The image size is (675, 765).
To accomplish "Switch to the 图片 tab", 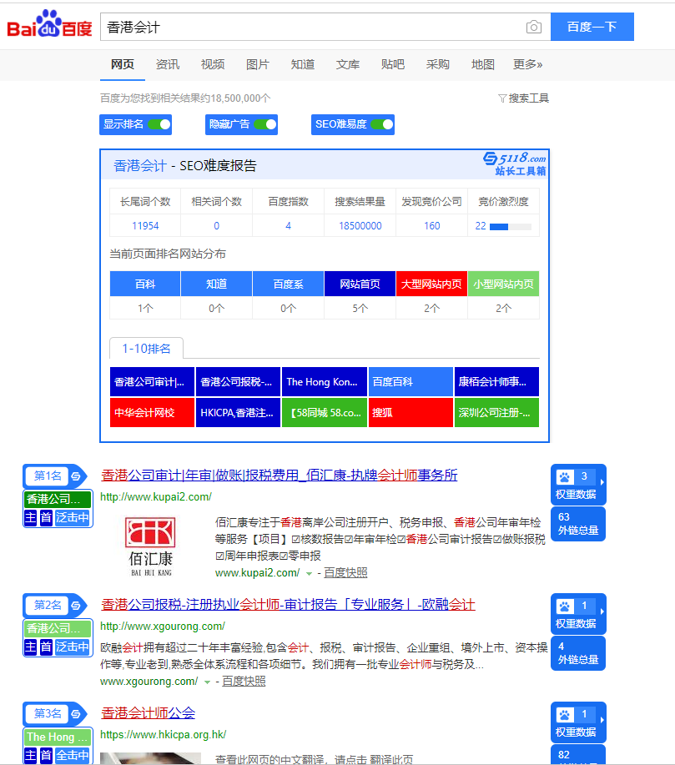I will tap(258, 64).
